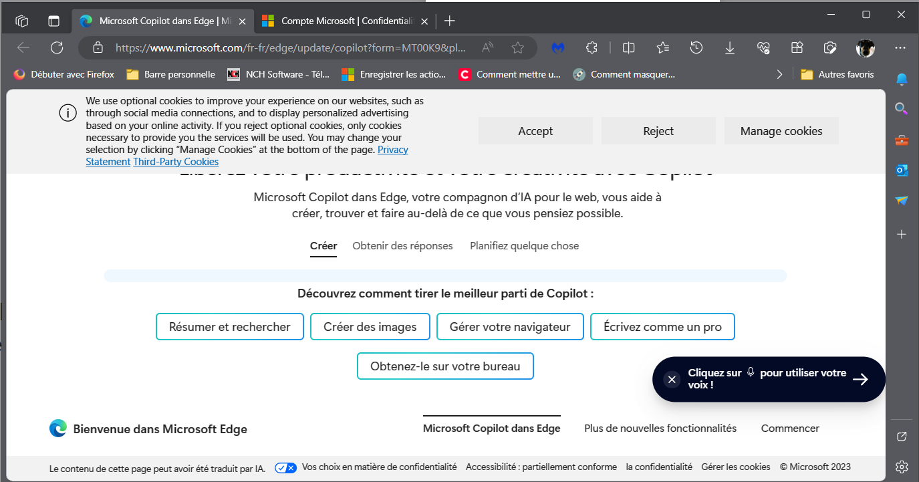Open the user profile avatar
Viewport: 919px width, 482px height.
(866, 47)
